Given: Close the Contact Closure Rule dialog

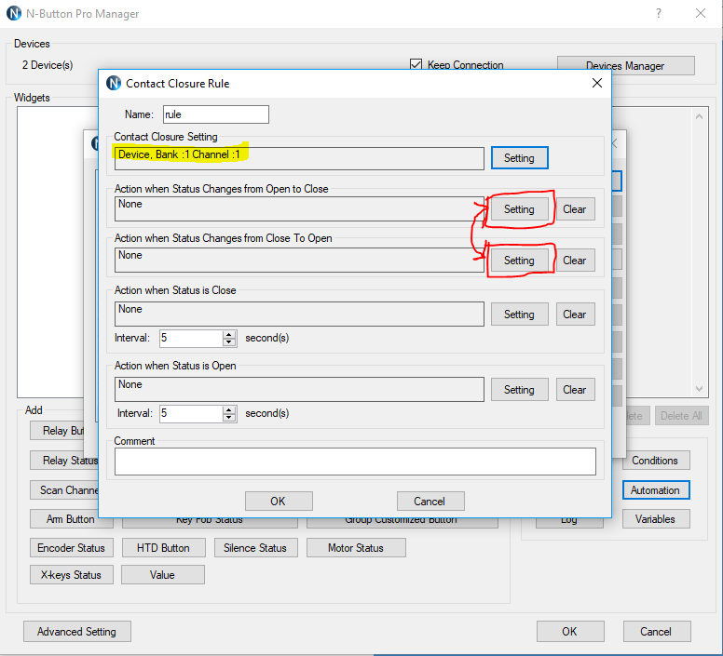Looking at the screenshot, I should click(x=596, y=83).
